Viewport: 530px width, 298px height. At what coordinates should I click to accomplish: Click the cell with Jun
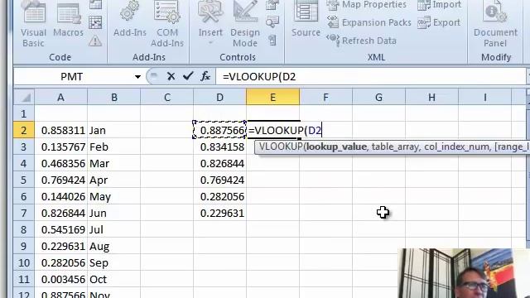[114, 214]
